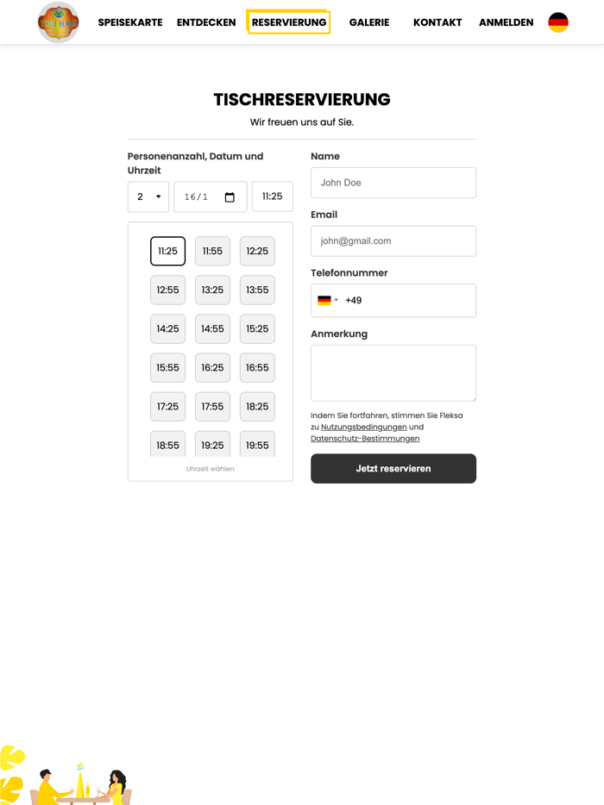Open the German flag language selector
Viewport: 604px width, 805px height.
(x=558, y=22)
